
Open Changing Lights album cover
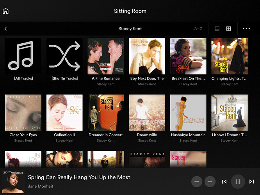[x=230, y=56]
